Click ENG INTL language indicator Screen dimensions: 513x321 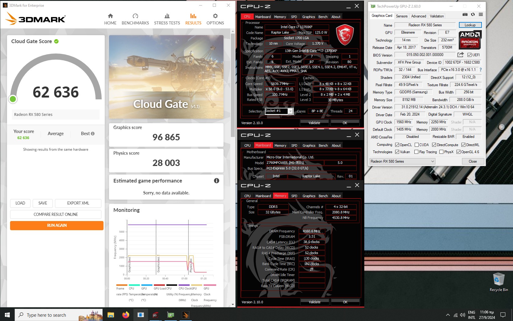point(471,315)
